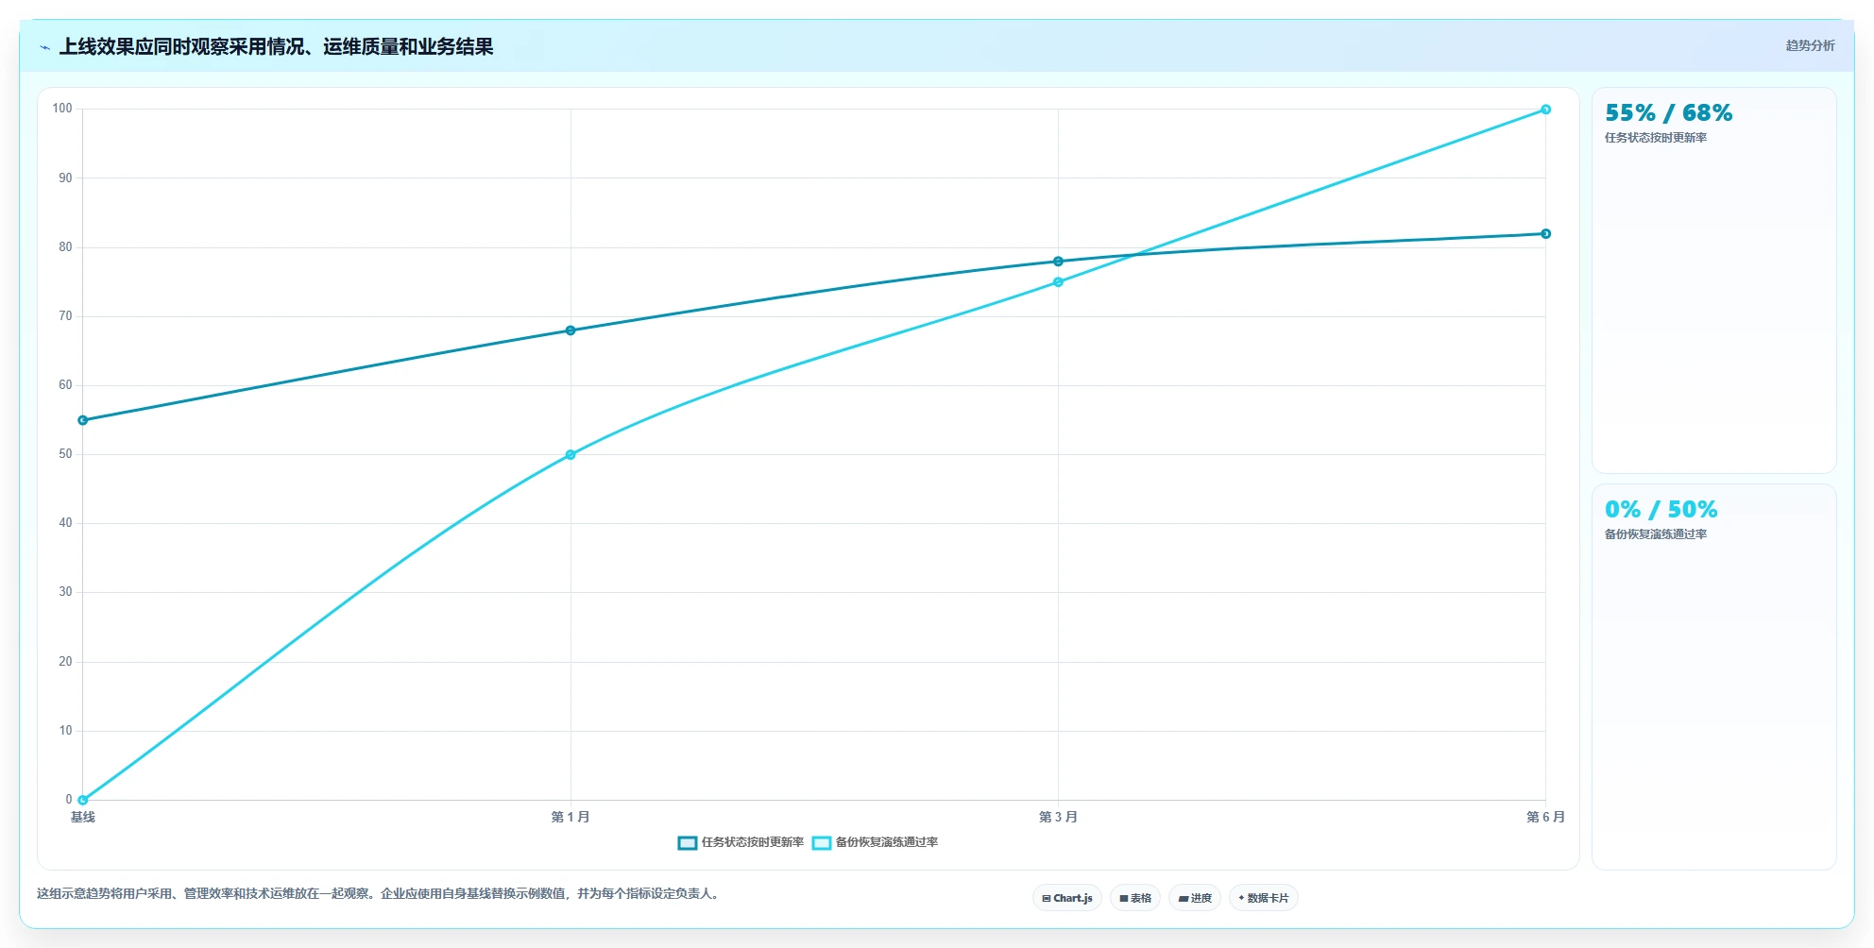
Task: Click the 进度 tag
Action: click(x=1195, y=898)
